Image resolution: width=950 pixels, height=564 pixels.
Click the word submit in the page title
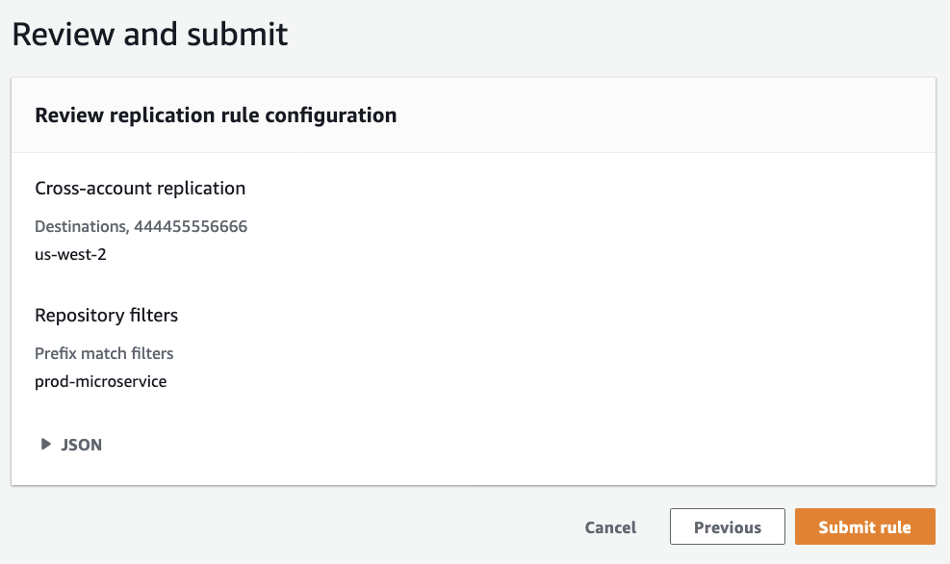click(x=238, y=35)
